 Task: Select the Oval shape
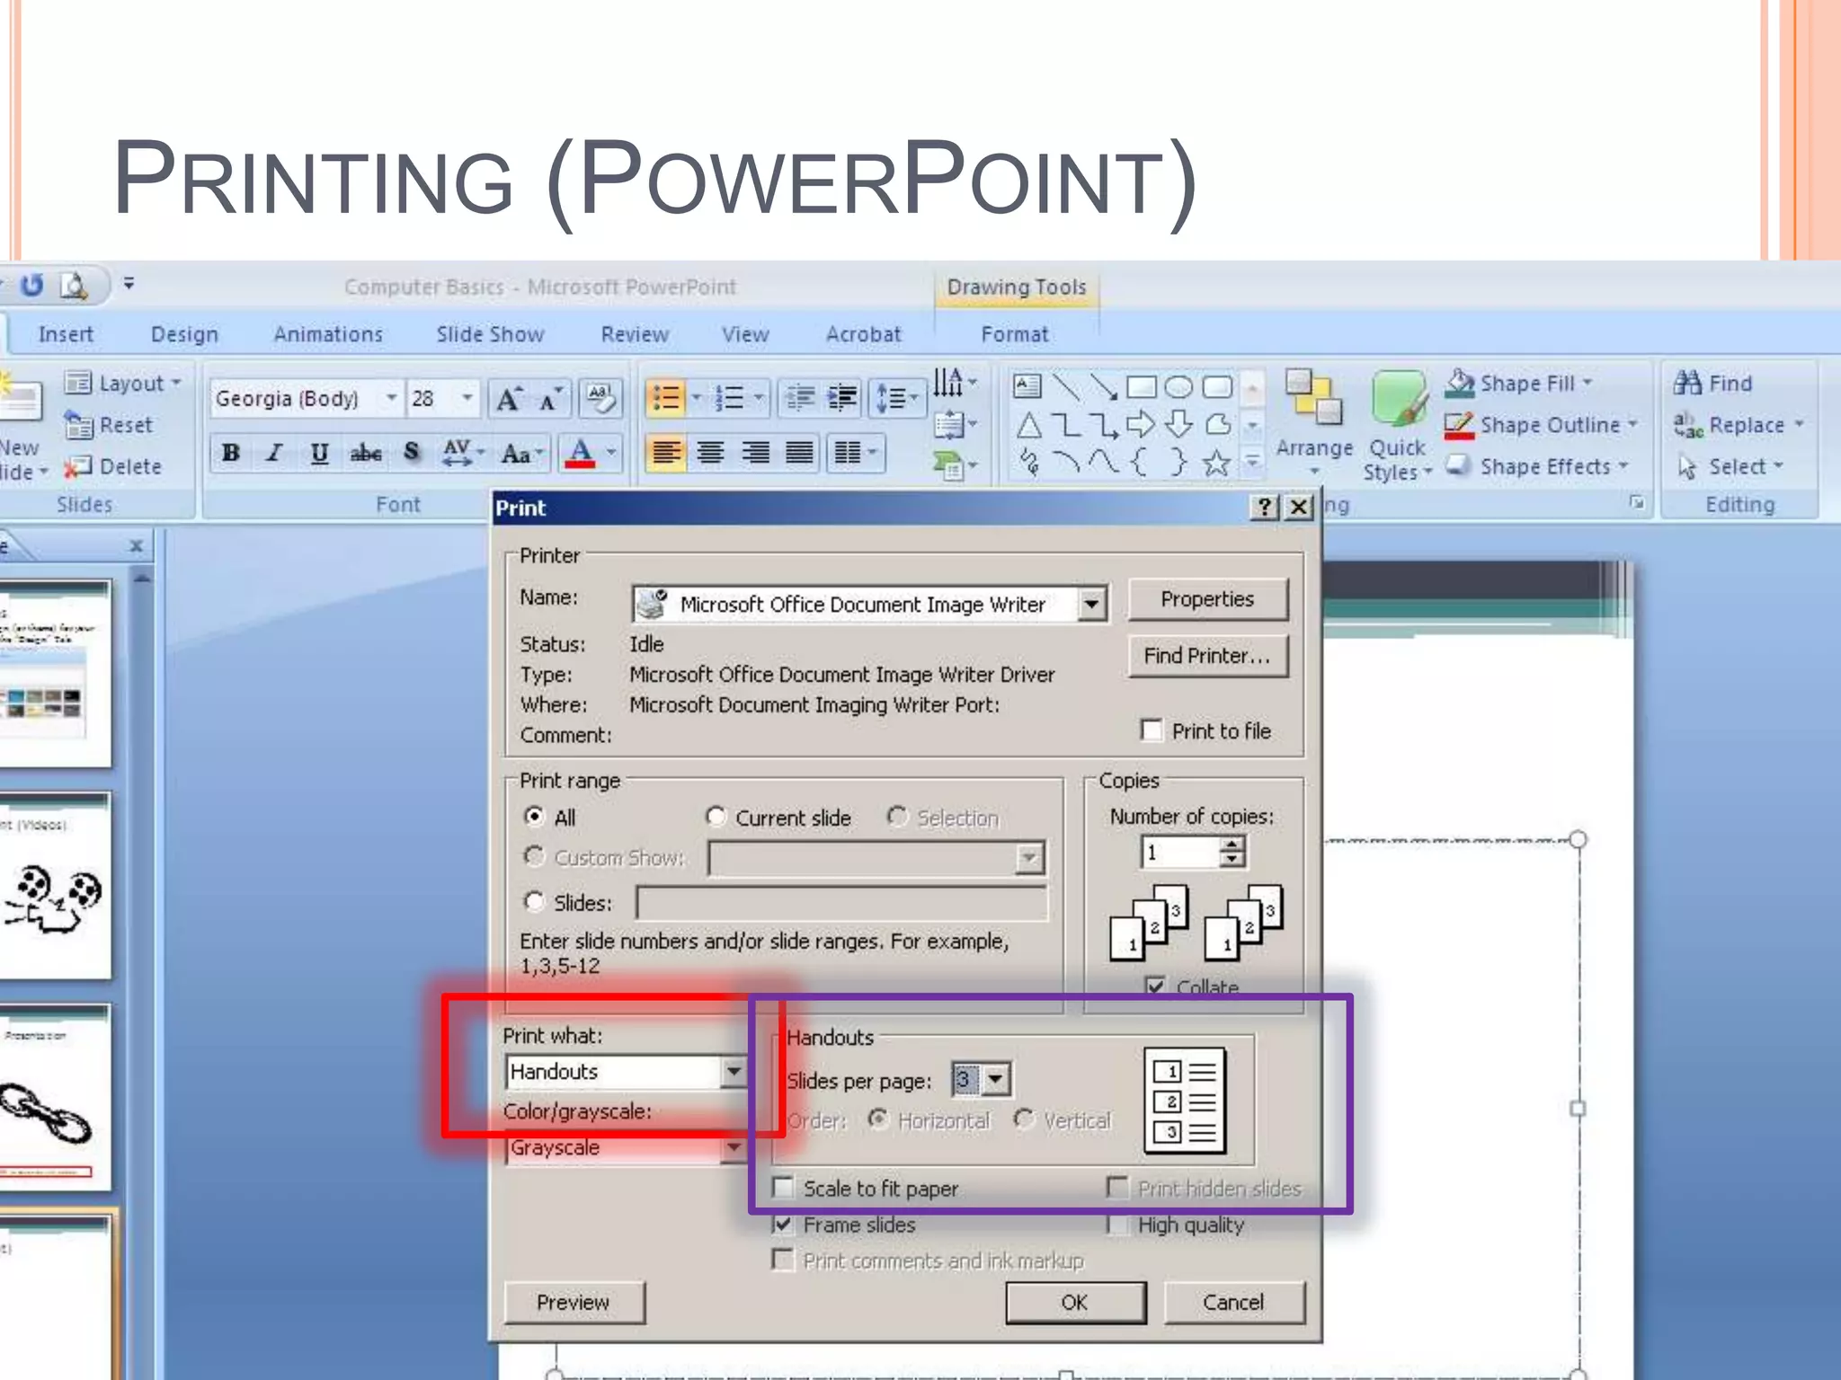pos(1178,387)
